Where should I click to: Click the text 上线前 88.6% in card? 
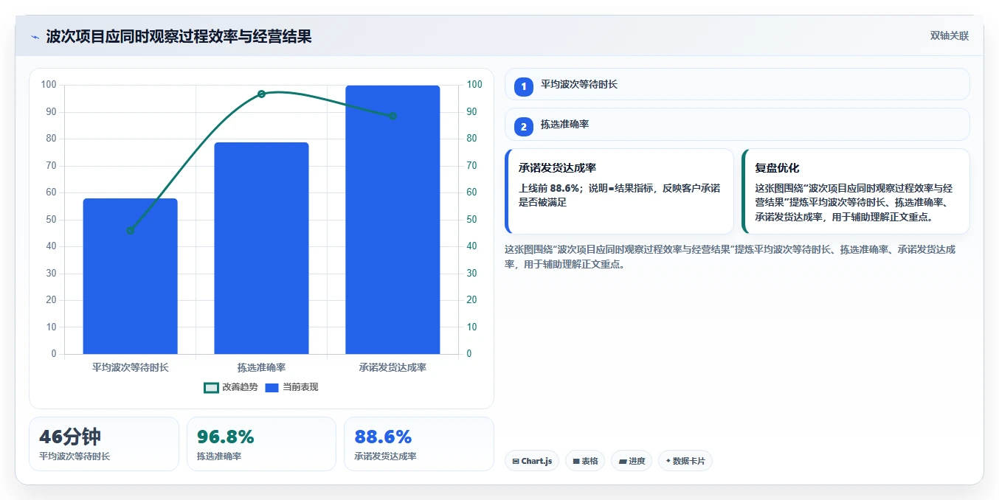click(549, 188)
